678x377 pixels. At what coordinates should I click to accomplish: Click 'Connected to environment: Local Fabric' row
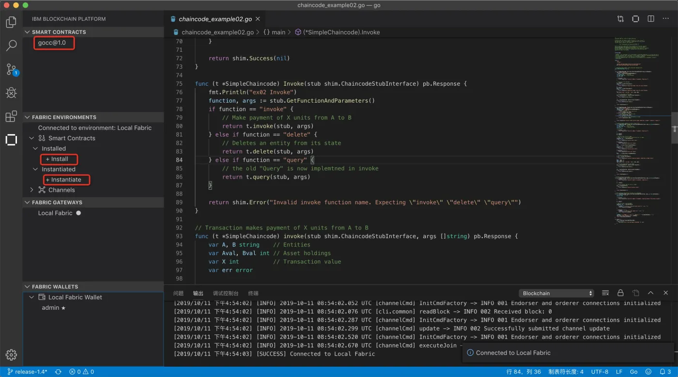pos(95,128)
